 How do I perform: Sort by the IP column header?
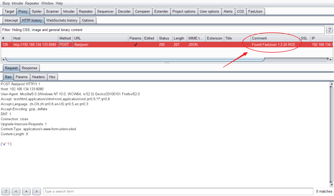click(322, 38)
